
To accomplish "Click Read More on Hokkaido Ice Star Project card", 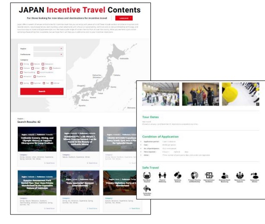I will [92, 163].
